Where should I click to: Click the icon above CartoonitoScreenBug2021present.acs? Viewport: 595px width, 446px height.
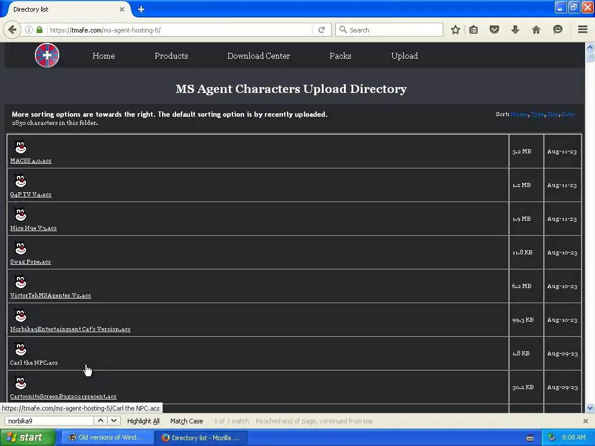(20, 383)
